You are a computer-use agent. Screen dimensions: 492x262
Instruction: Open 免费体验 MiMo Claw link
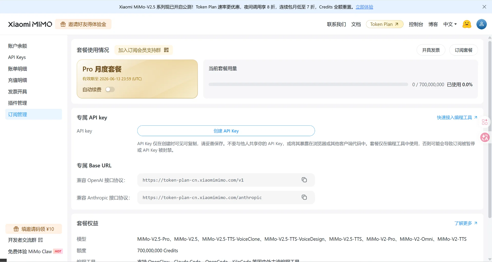[x=35, y=252]
